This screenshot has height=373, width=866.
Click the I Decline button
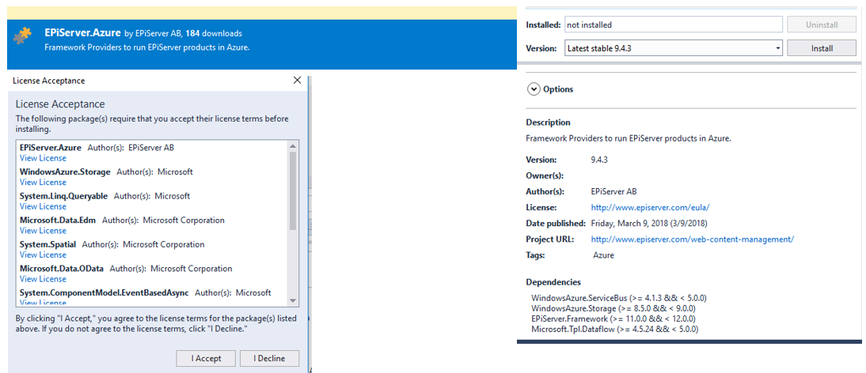[x=269, y=358]
